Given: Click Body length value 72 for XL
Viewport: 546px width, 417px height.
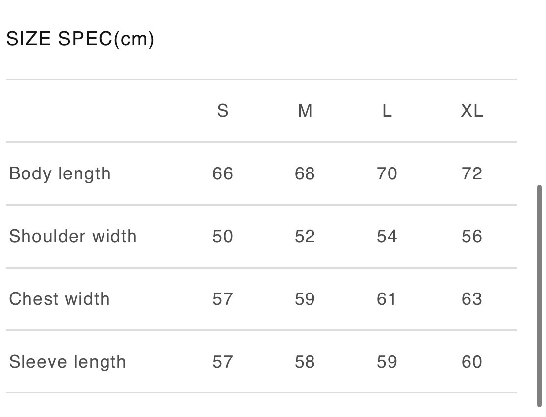Looking at the screenshot, I should [x=472, y=174].
